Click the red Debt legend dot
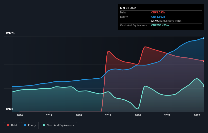This screenshot has width=208, height=133. [8, 125]
